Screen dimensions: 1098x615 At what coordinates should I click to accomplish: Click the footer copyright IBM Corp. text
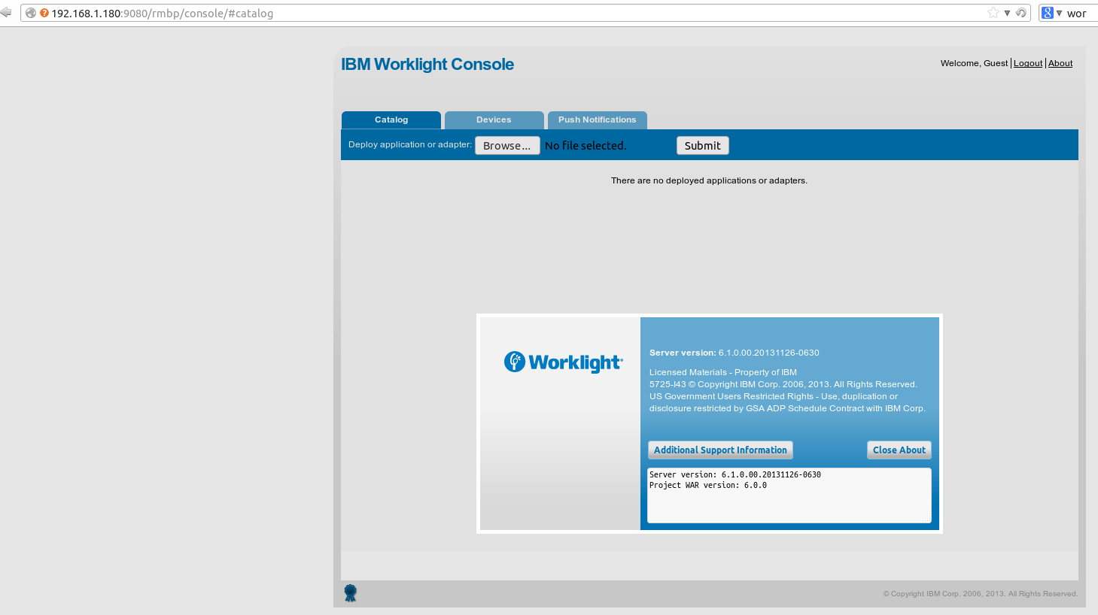(981, 594)
